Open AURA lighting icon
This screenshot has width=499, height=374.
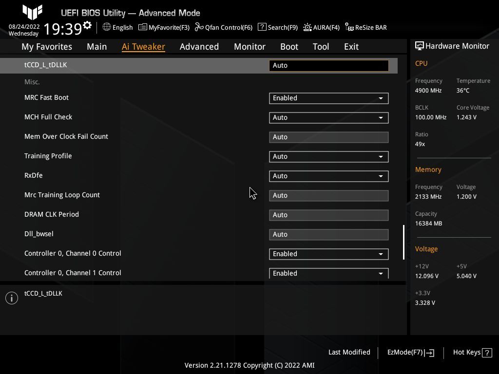[307, 27]
